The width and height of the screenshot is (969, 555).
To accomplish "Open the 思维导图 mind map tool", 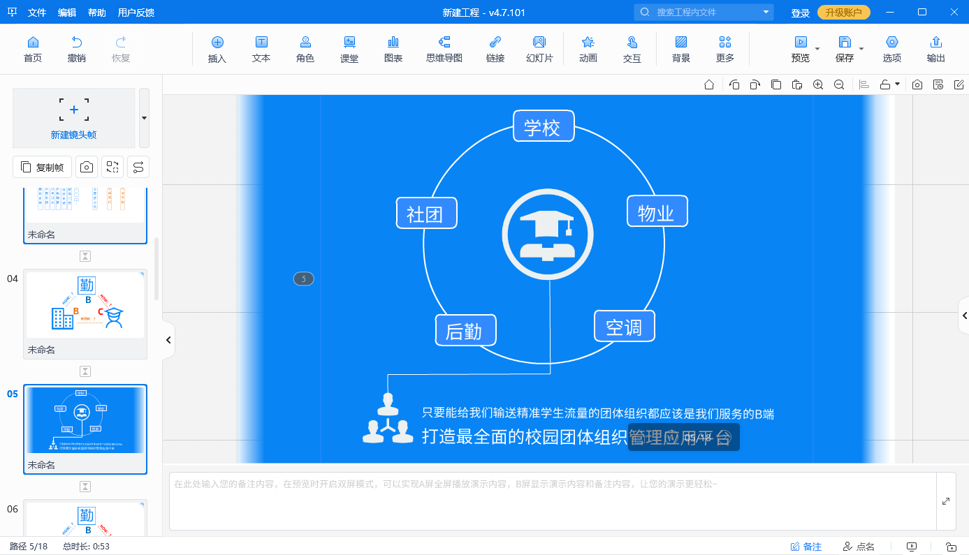I will [x=444, y=49].
